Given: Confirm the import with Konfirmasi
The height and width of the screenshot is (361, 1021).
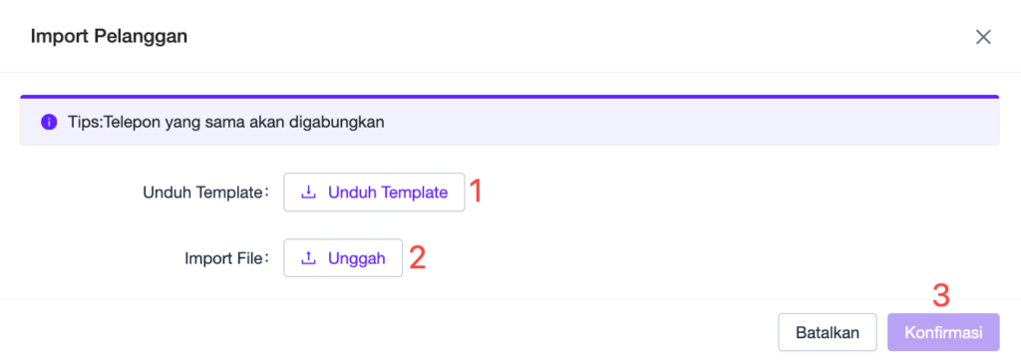Looking at the screenshot, I should point(943,332).
